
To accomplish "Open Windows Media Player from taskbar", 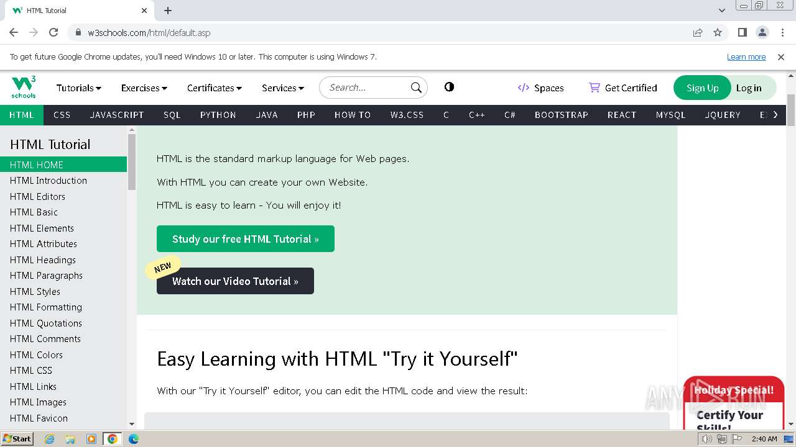I will 91,439.
